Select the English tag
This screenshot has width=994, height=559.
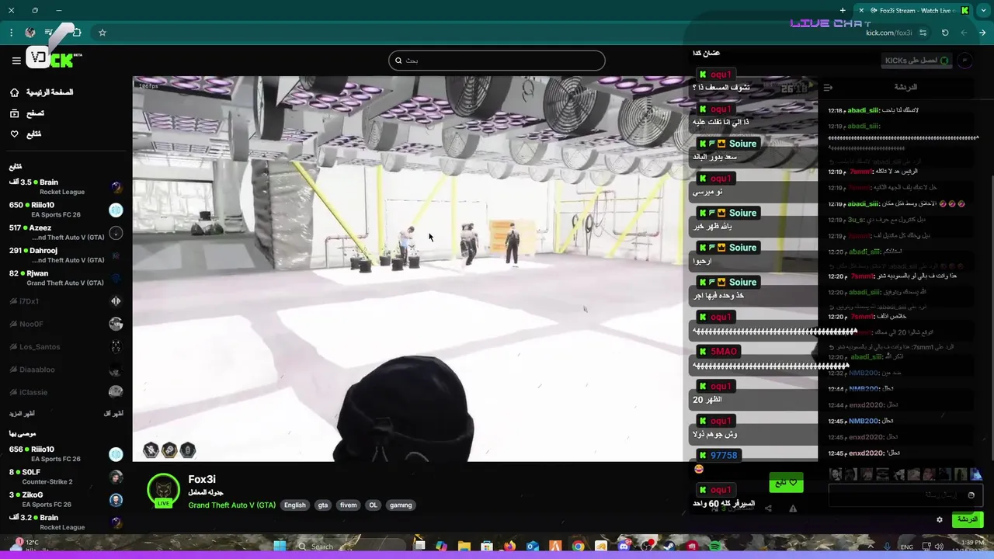click(x=294, y=505)
